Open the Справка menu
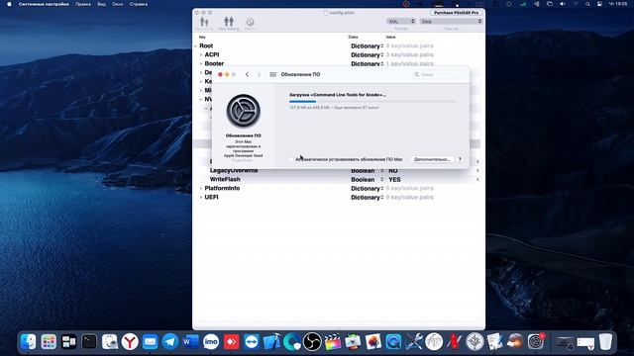Image resolution: width=634 pixels, height=356 pixels. coord(139,4)
